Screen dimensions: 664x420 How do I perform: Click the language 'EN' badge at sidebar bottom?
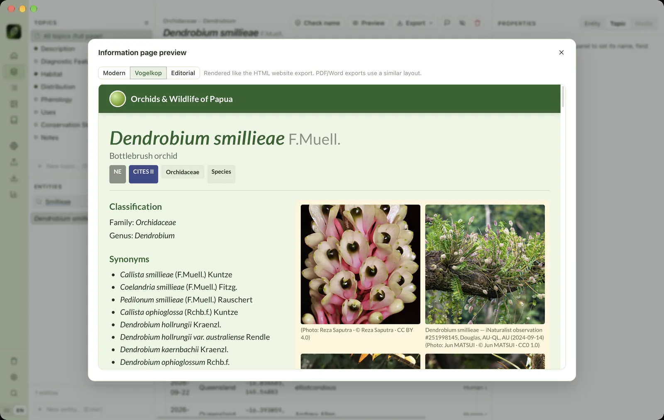pyautogui.click(x=20, y=410)
